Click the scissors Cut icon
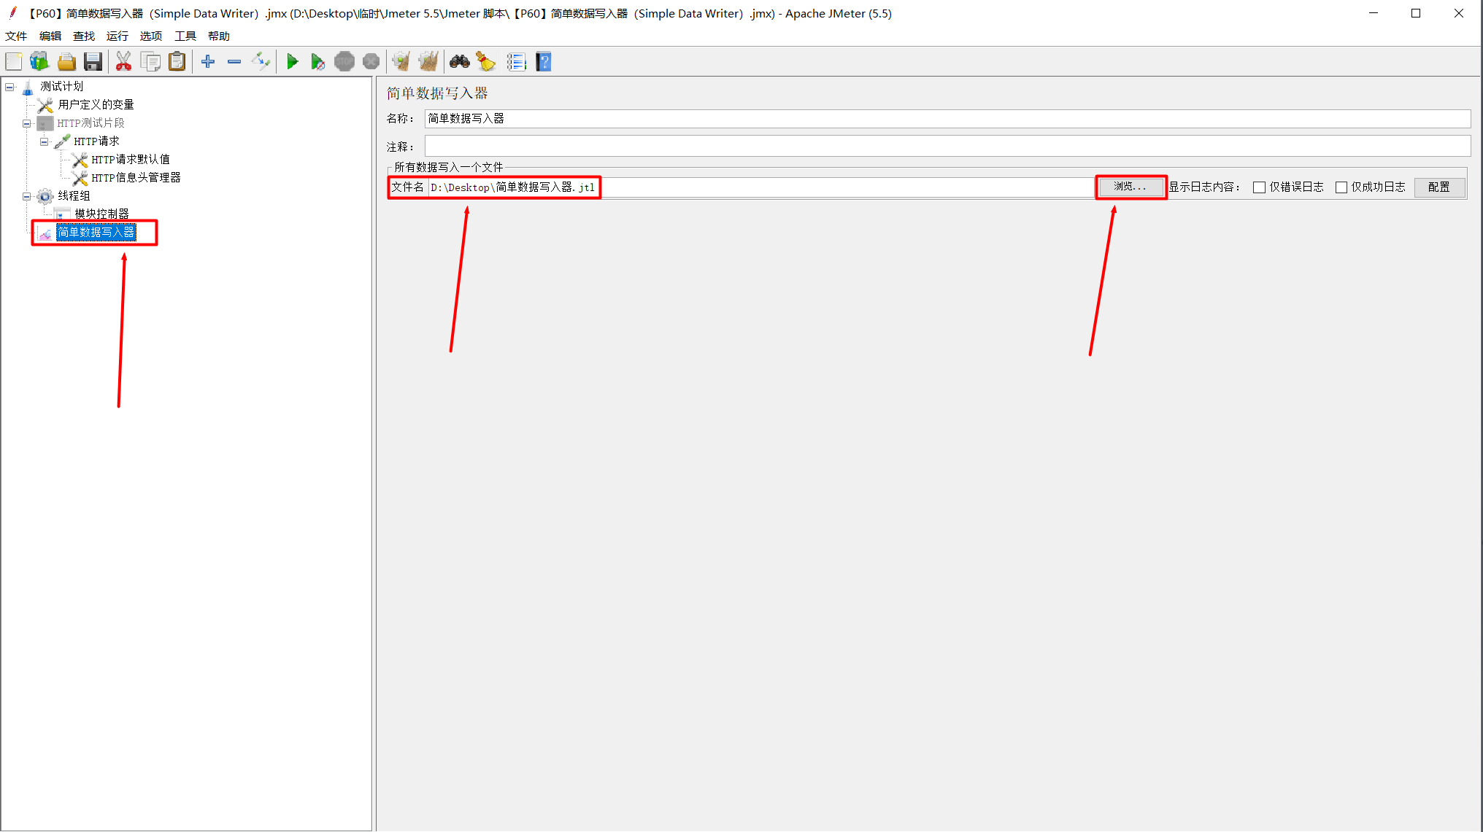Viewport: 1483px width, 832px height. 123,62
